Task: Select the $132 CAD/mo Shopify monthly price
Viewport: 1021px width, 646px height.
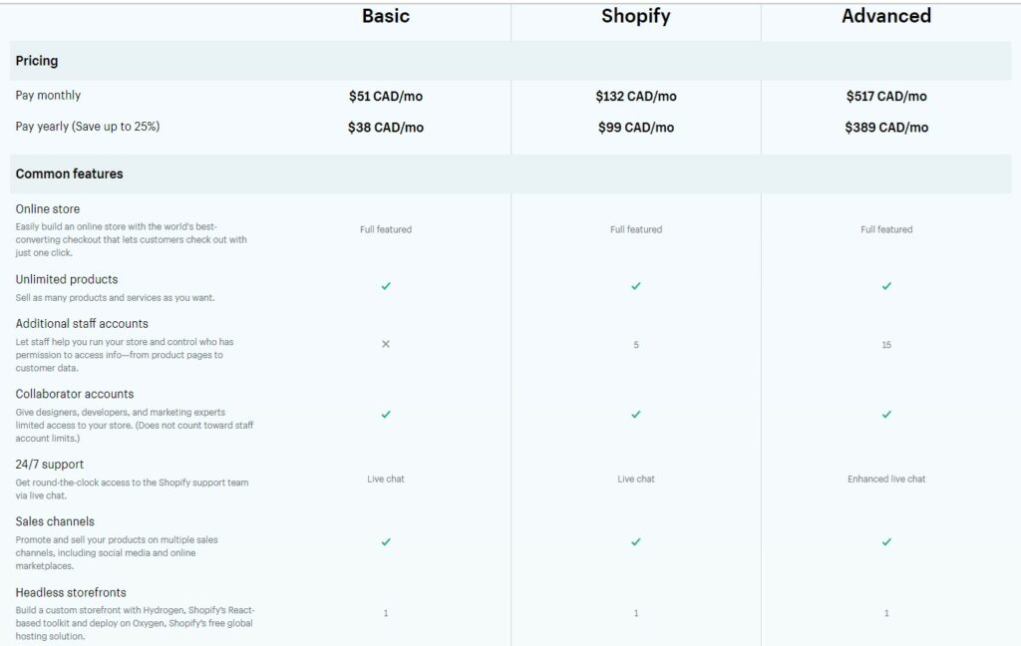Action: pyautogui.click(x=635, y=97)
